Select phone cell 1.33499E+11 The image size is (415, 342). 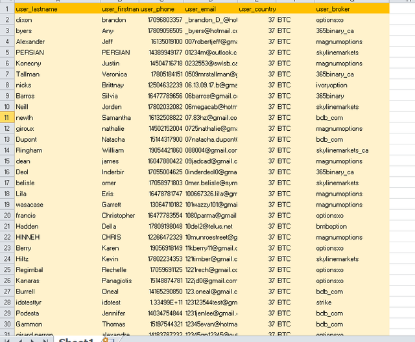161,302
